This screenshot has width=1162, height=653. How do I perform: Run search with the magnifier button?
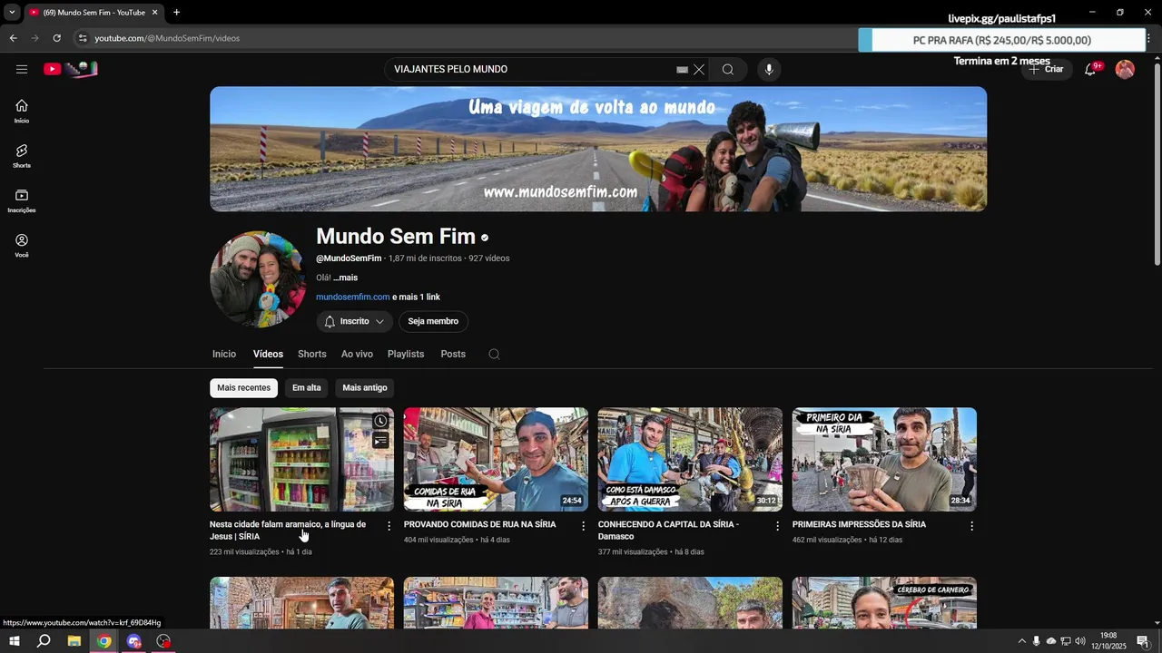[x=728, y=70]
